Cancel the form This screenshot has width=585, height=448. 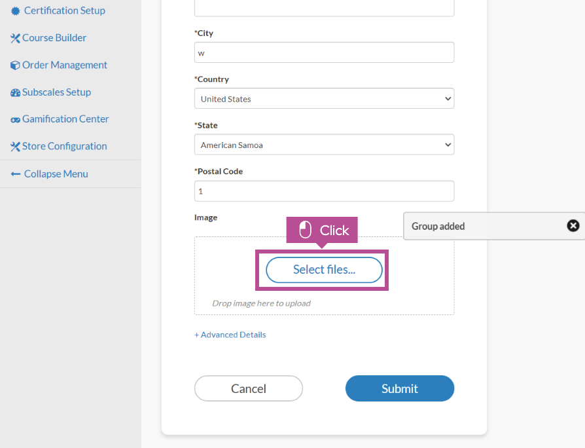point(249,388)
